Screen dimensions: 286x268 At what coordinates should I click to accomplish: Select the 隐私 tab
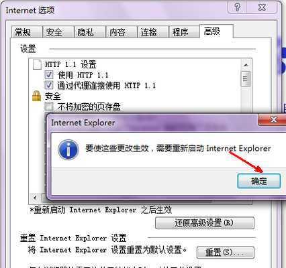click(90, 32)
